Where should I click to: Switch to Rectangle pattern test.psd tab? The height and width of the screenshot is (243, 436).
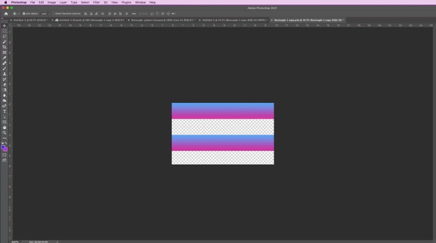tap(163, 20)
